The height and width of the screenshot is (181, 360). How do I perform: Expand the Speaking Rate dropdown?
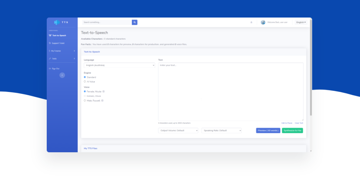pyautogui.click(x=221, y=130)
